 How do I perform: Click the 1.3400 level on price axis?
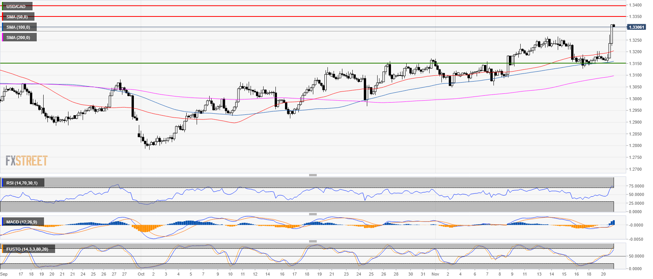pos(635,5)
